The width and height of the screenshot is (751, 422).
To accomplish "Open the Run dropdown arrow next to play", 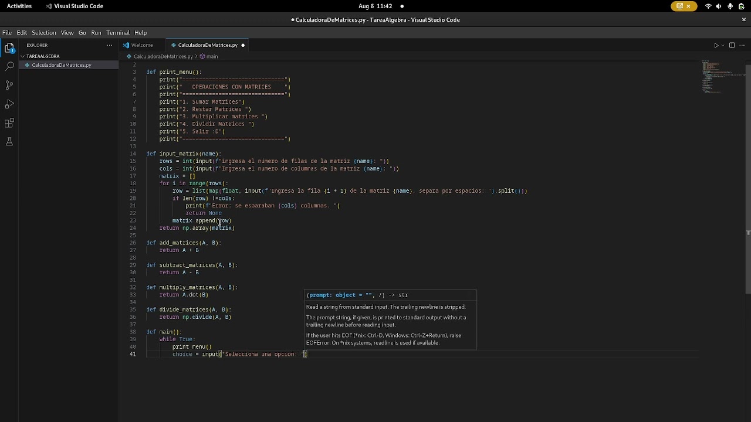I will (722, 45).
